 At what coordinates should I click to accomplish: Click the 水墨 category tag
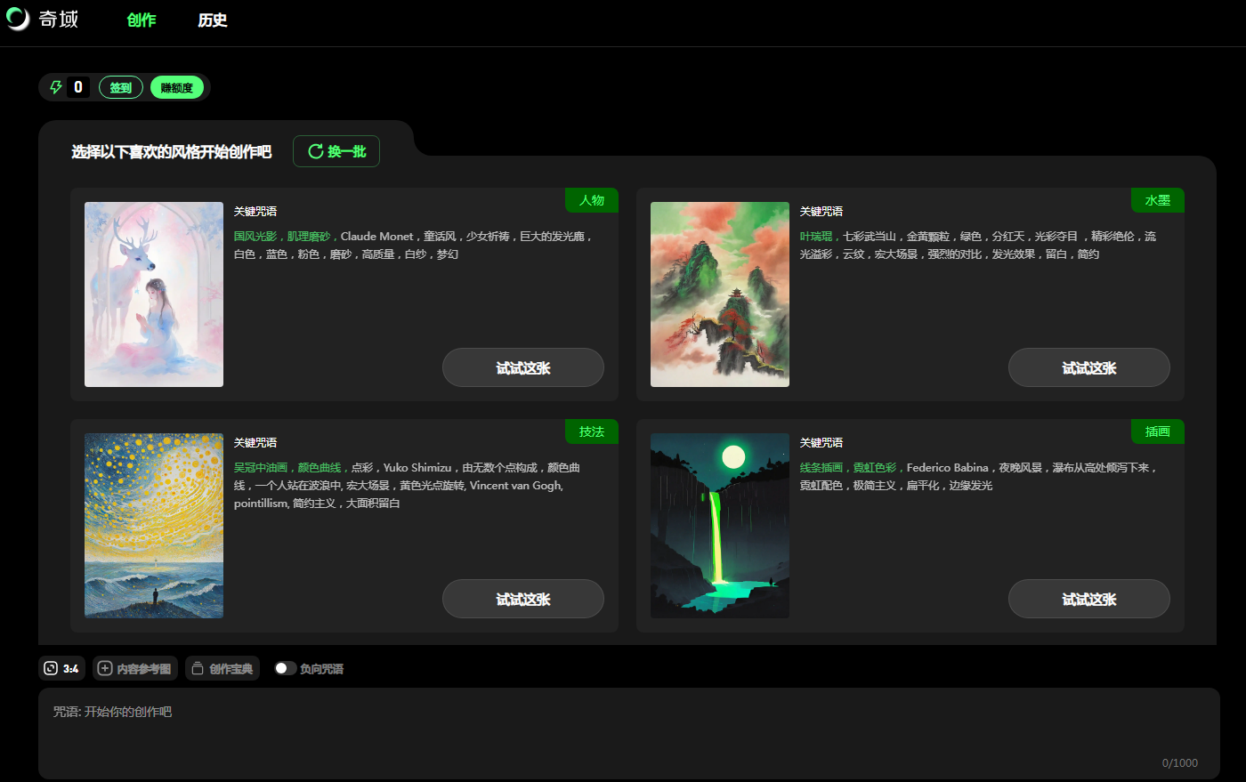[x=1158, y=200]
